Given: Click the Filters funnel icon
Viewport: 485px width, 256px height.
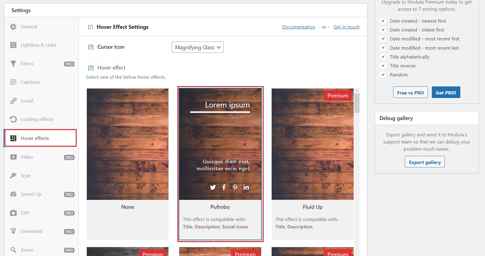Looking at the screenshot, I should [x=13, y=64].
